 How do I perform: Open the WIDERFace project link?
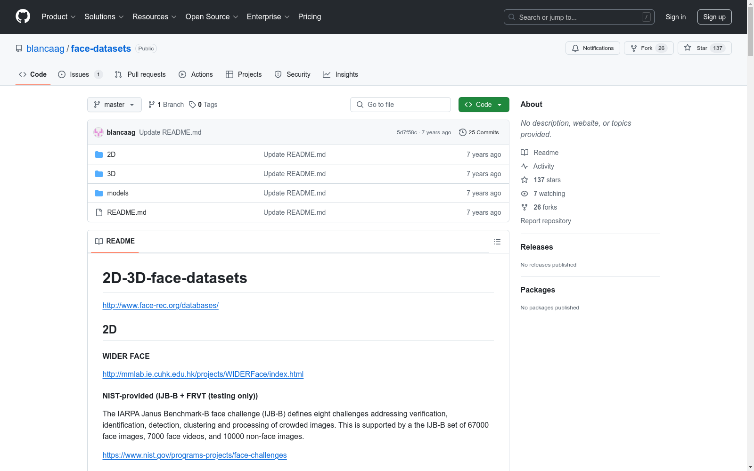click(x=203, y=374)
